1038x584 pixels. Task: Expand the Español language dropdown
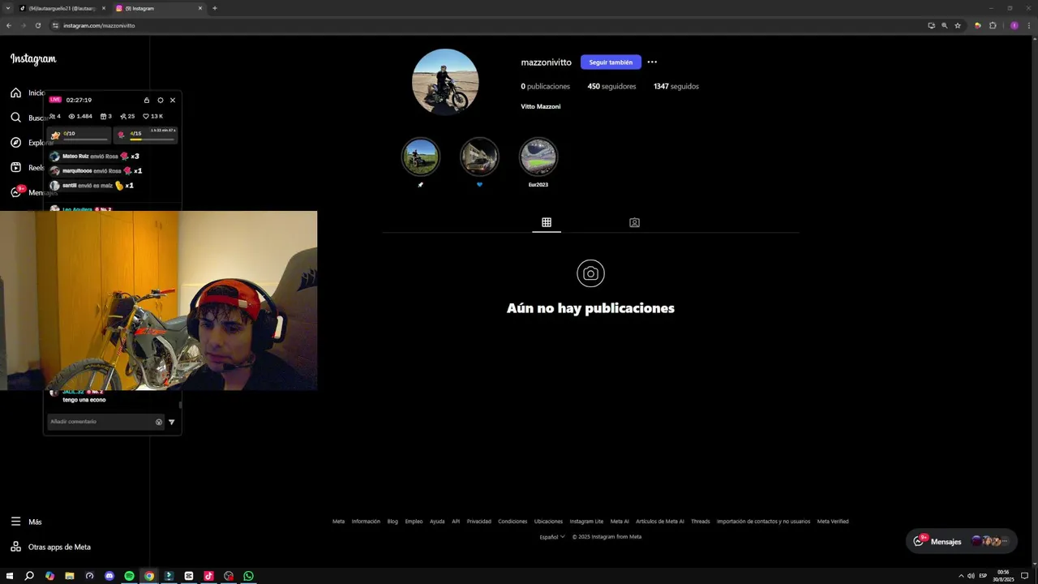tap(552, 536)
